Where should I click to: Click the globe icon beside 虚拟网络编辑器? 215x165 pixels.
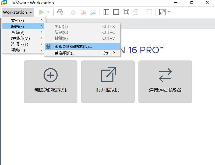pos(48,46)
